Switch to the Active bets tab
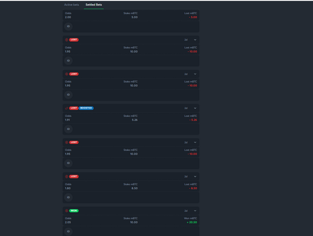This screenshot has height=236, width=313. (71, 5)
